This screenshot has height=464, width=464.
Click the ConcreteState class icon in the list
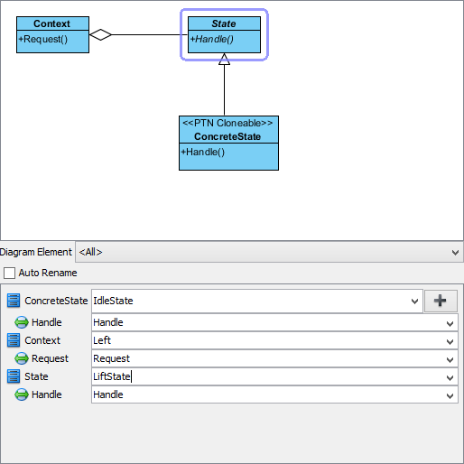(x=14, y=301)
